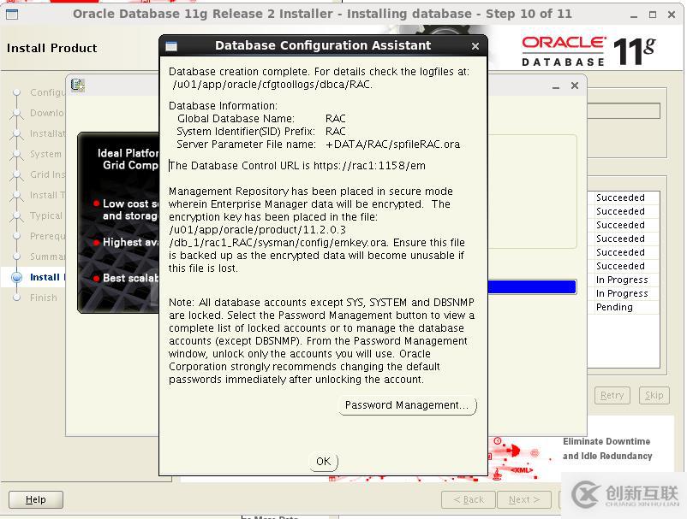The height and width of the screenshot is (519, 687).
Task: Click the Server Parameter File name value
Action: 392,144
